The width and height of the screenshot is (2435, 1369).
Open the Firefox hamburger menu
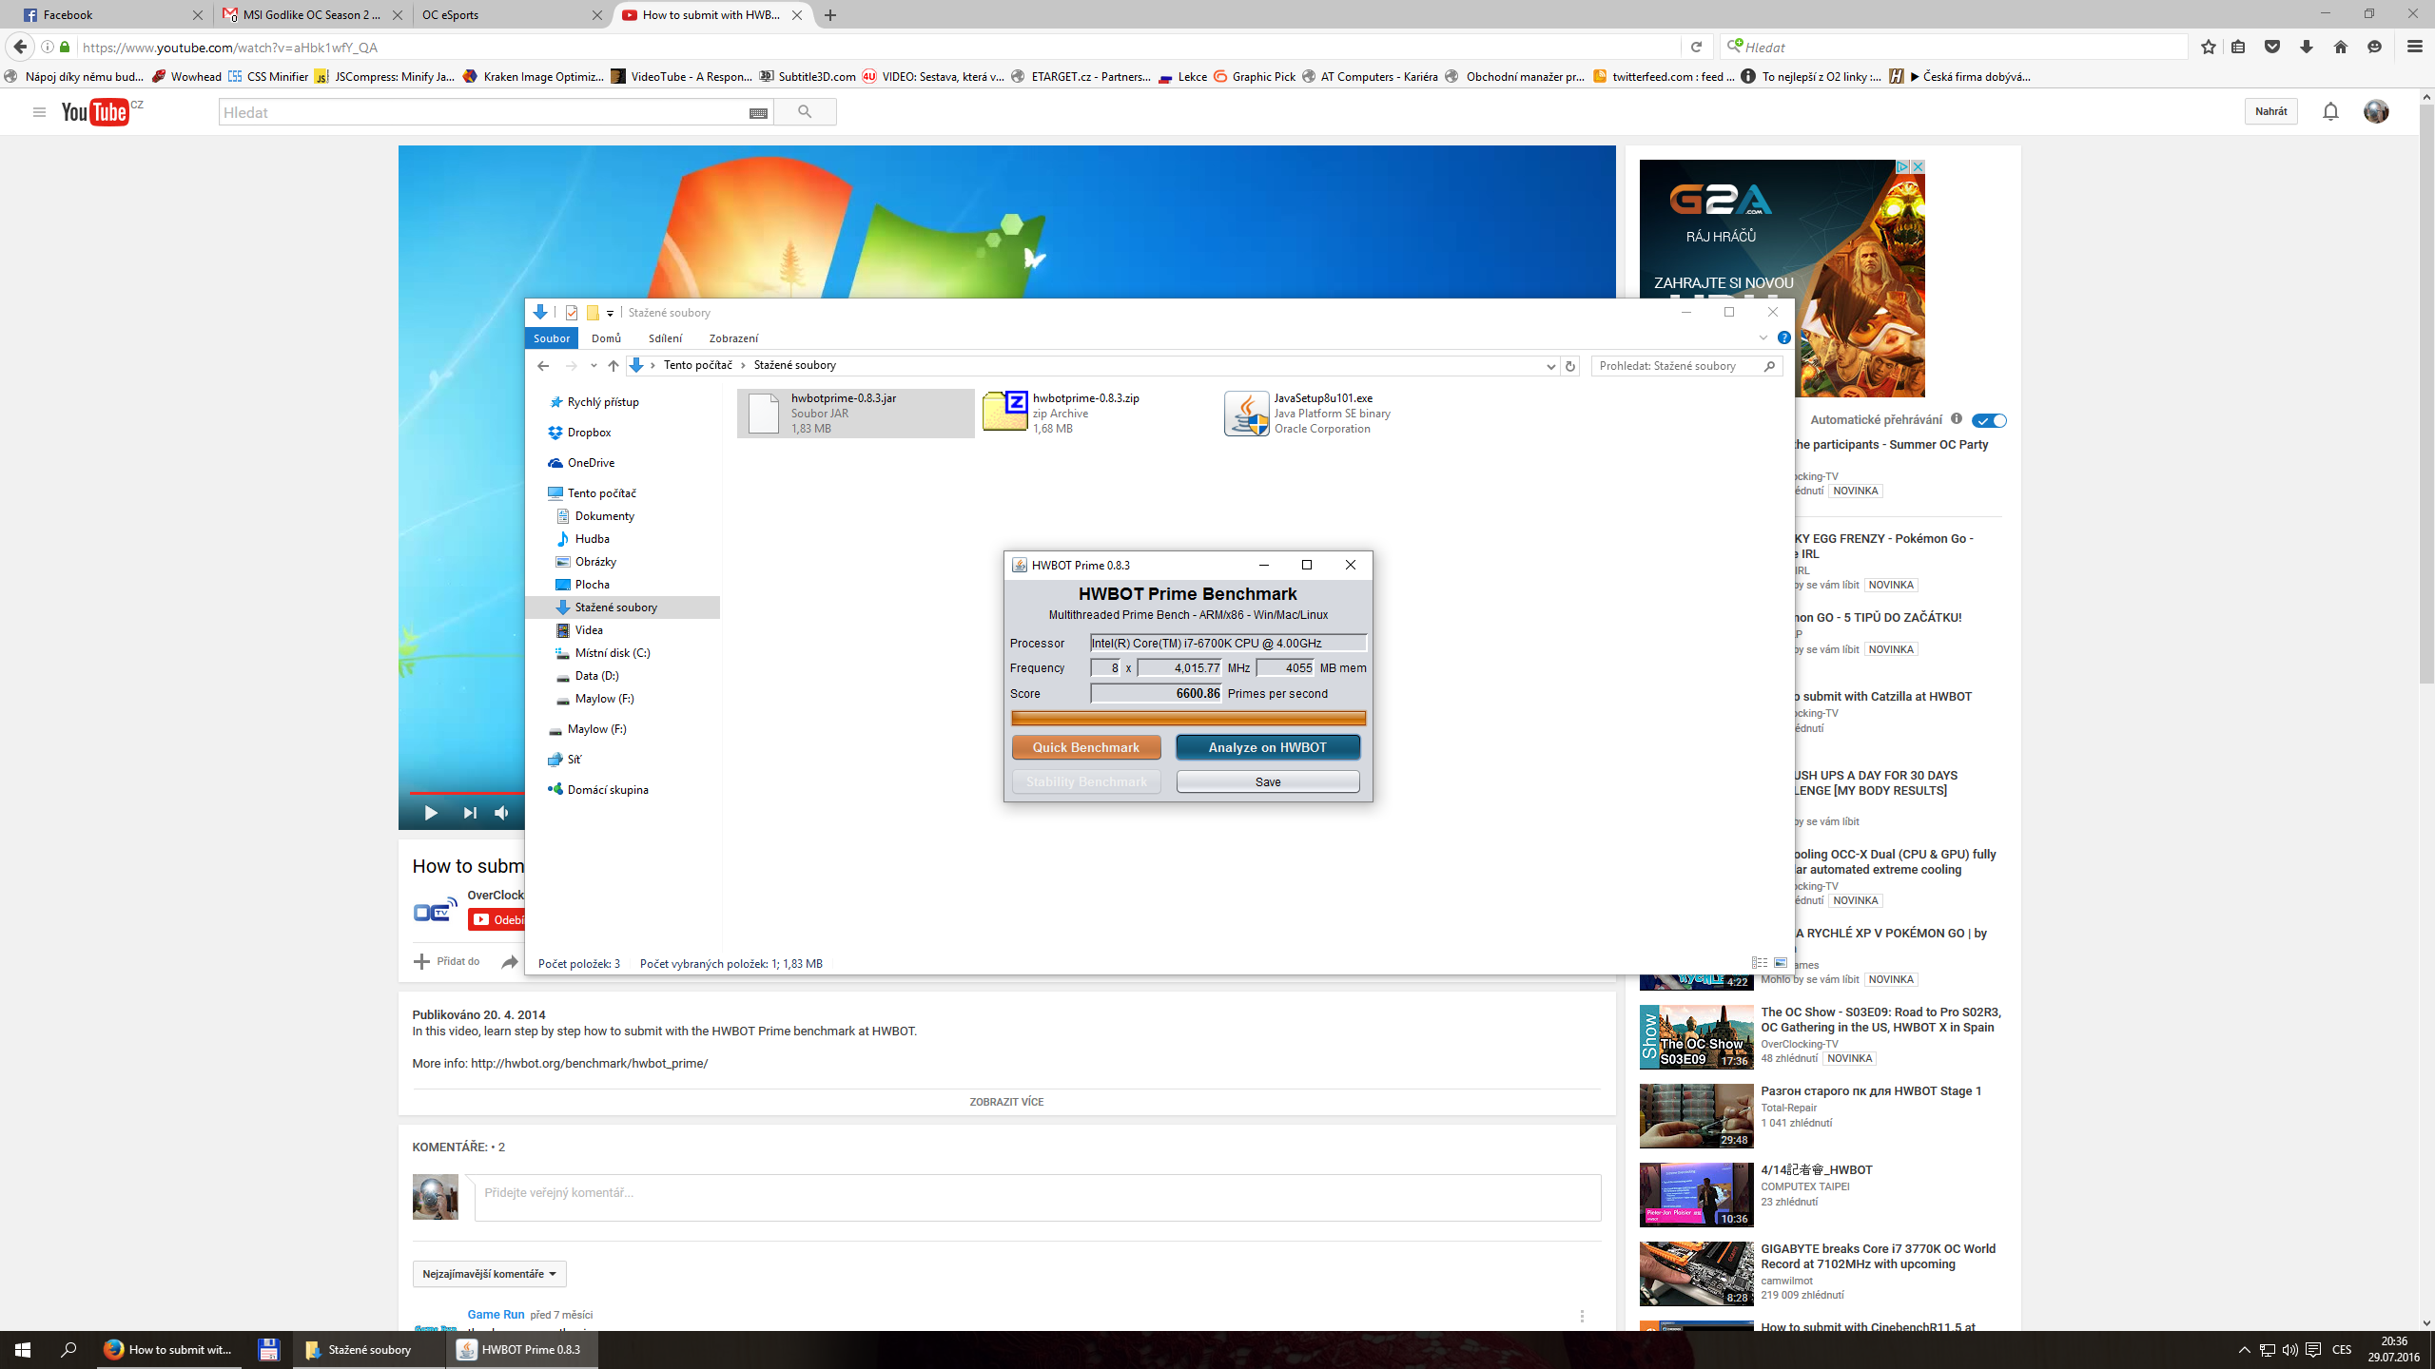(x=2414, y=47)
